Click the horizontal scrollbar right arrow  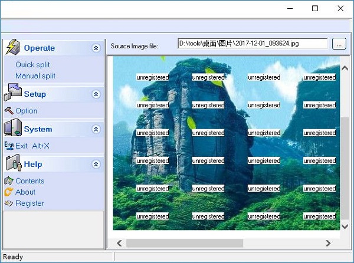(328, 243)
